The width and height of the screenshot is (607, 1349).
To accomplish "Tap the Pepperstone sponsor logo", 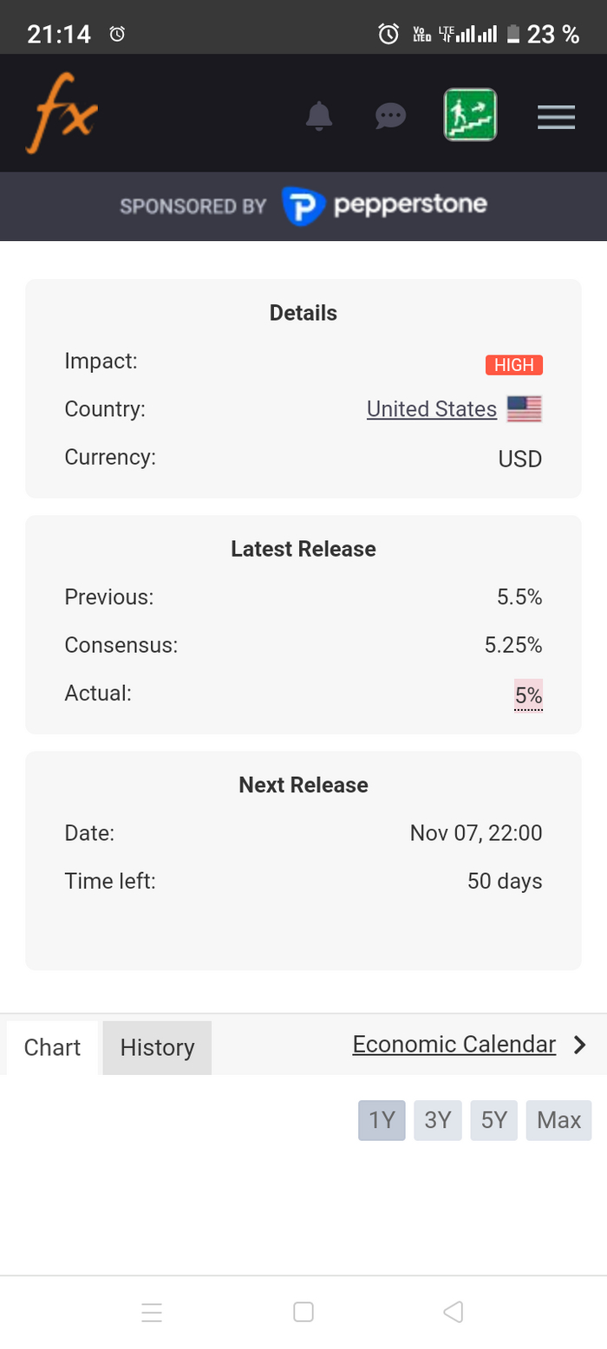I will pyautogui.click(x=385, y=205).
